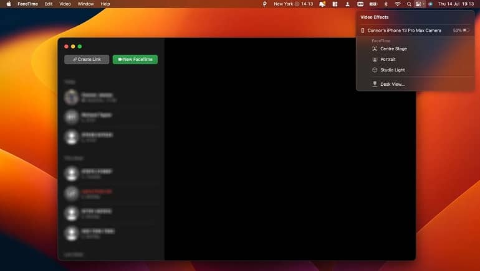Click the first contact avatar in call list
The width and height of the screenshot is (480, 271).
pyautogui.click(x=71, y=97)
